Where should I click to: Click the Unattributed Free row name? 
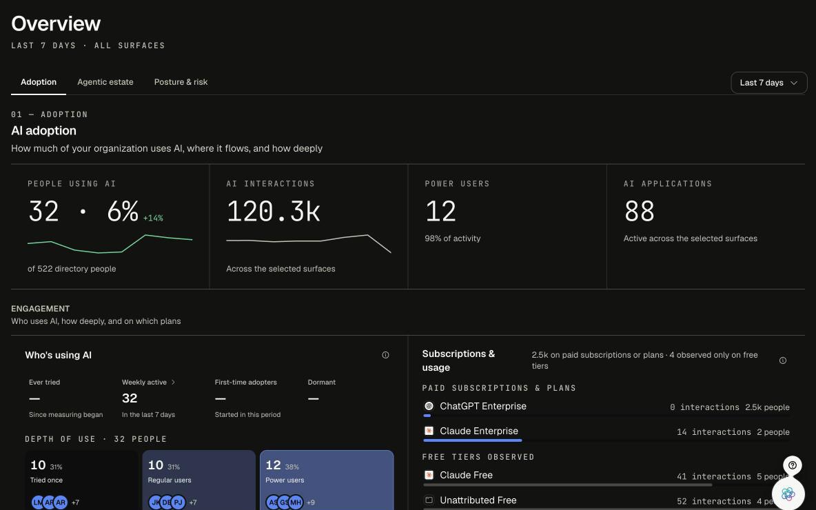point(478,500)
